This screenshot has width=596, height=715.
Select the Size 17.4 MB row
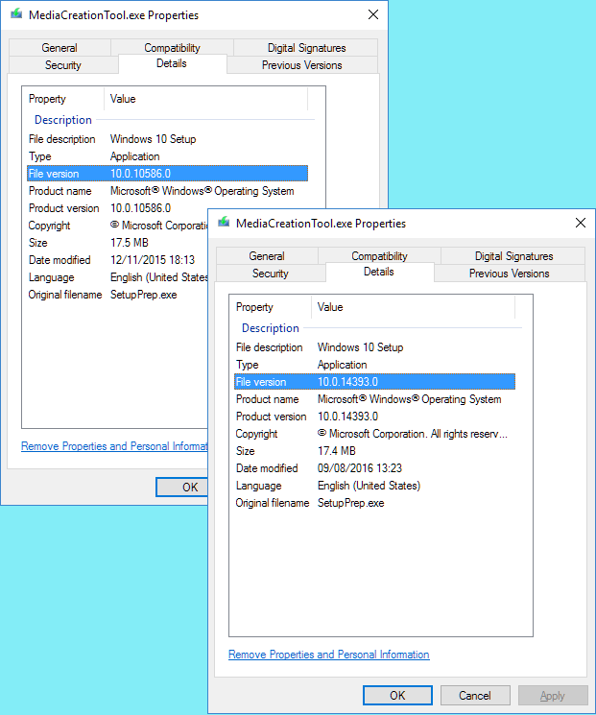click(375, 451)
